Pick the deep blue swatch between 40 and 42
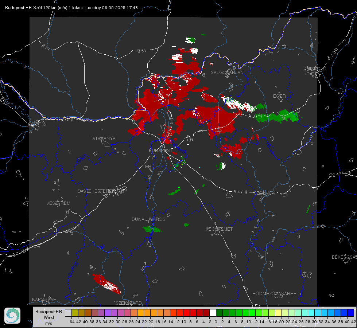The width and height of the screenshot is (357, 328). pyautogui.click(x=350, y=313)
